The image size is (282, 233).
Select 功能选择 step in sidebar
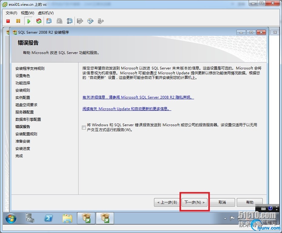point(23,83)
